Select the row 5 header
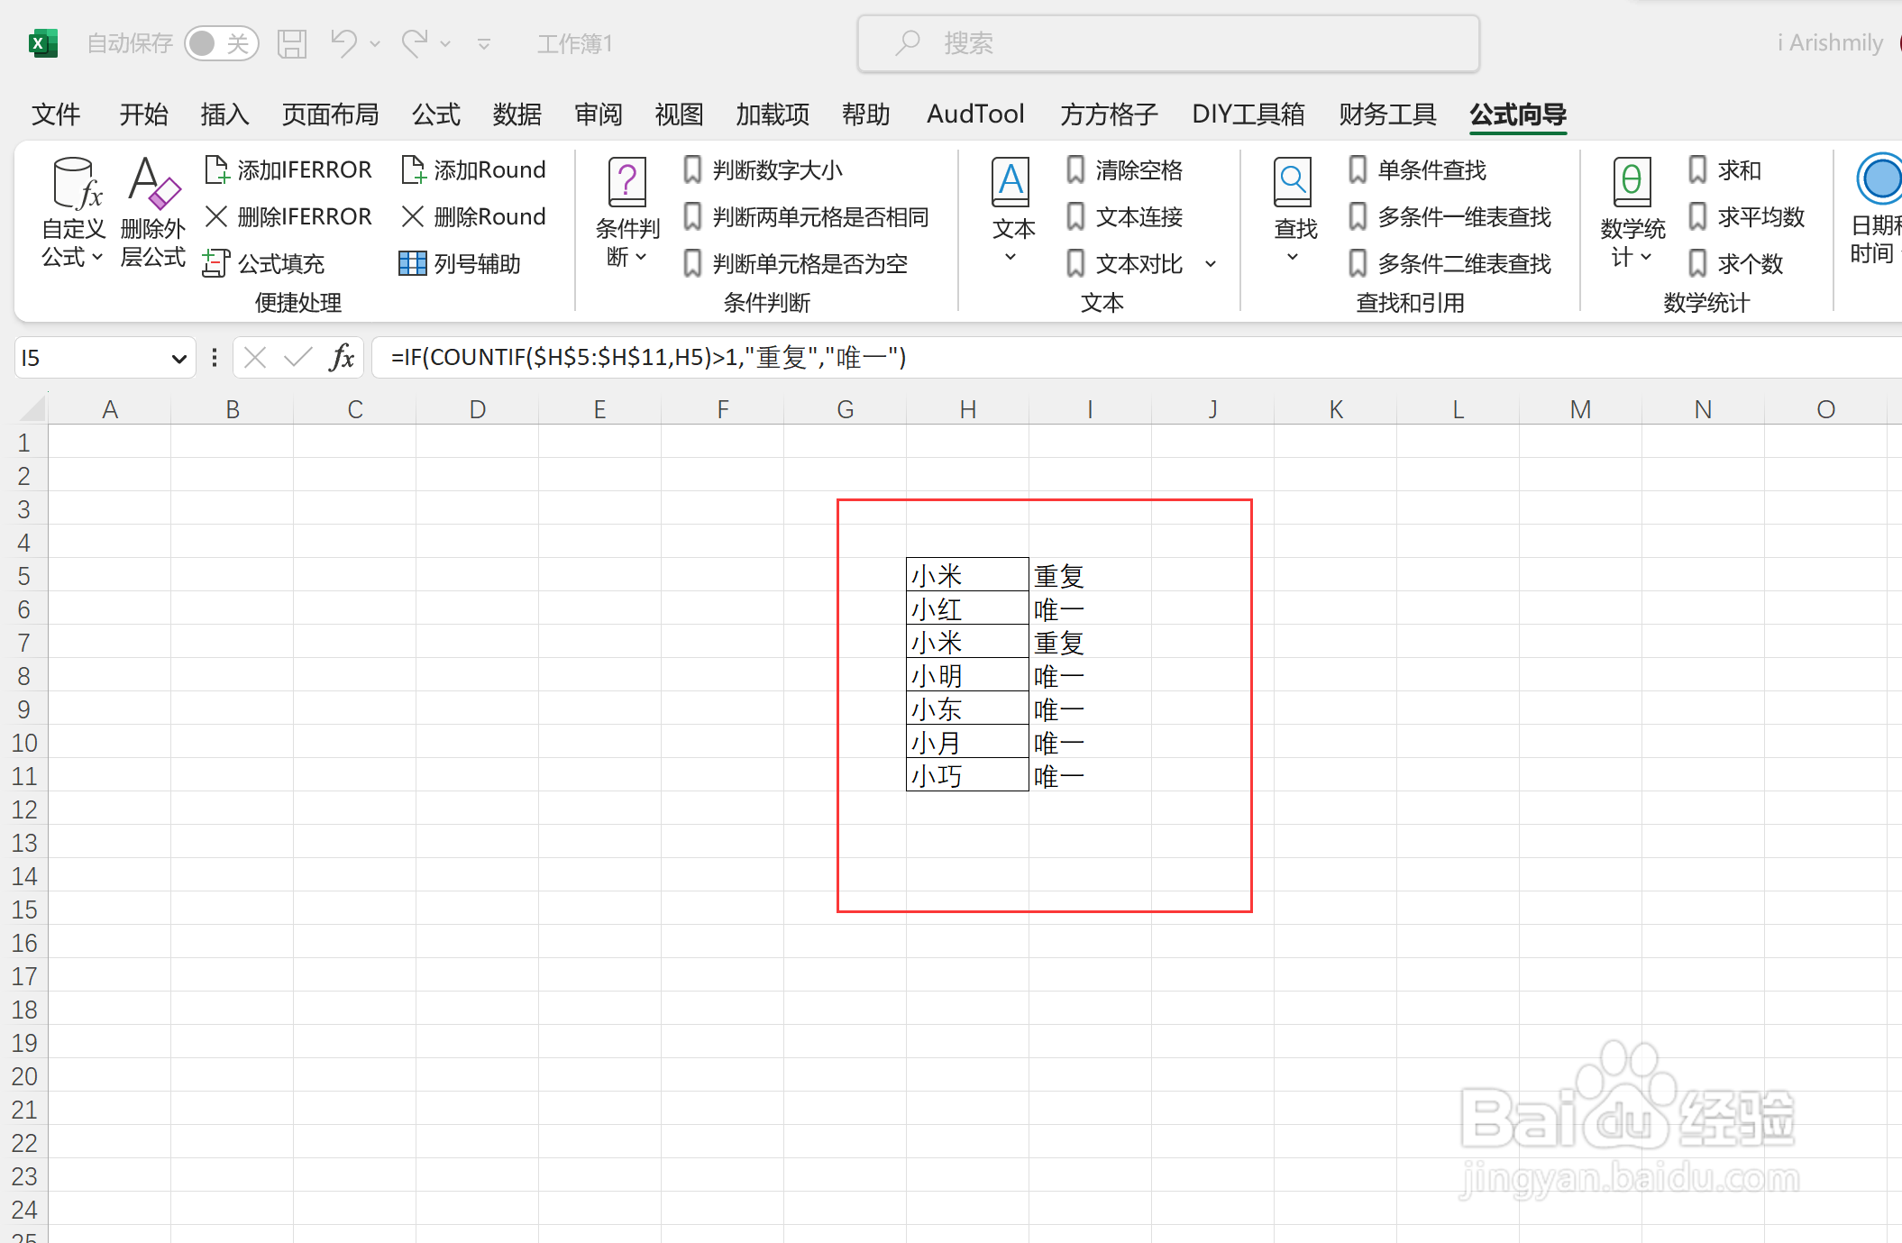 tap(24, 575)
